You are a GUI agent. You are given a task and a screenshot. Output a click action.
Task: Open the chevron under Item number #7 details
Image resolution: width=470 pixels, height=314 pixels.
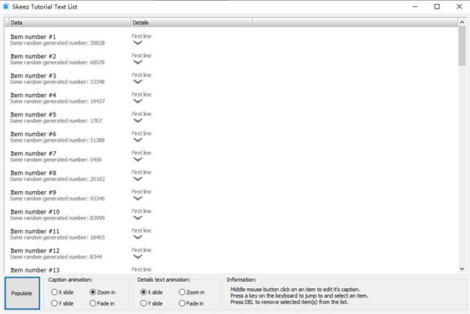point(138,160)
